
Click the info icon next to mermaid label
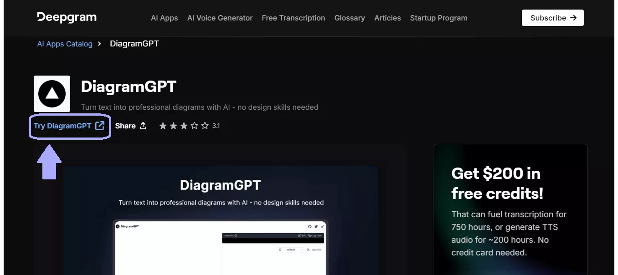(236, 235)
